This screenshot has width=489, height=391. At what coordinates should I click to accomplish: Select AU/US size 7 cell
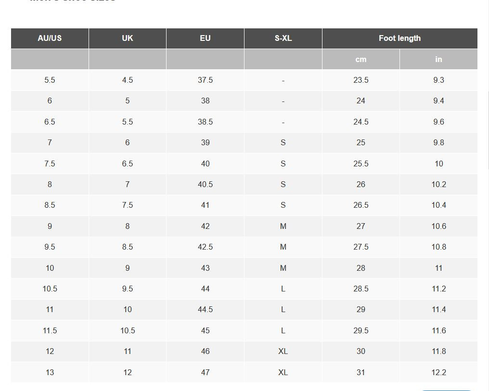point(50,143)
